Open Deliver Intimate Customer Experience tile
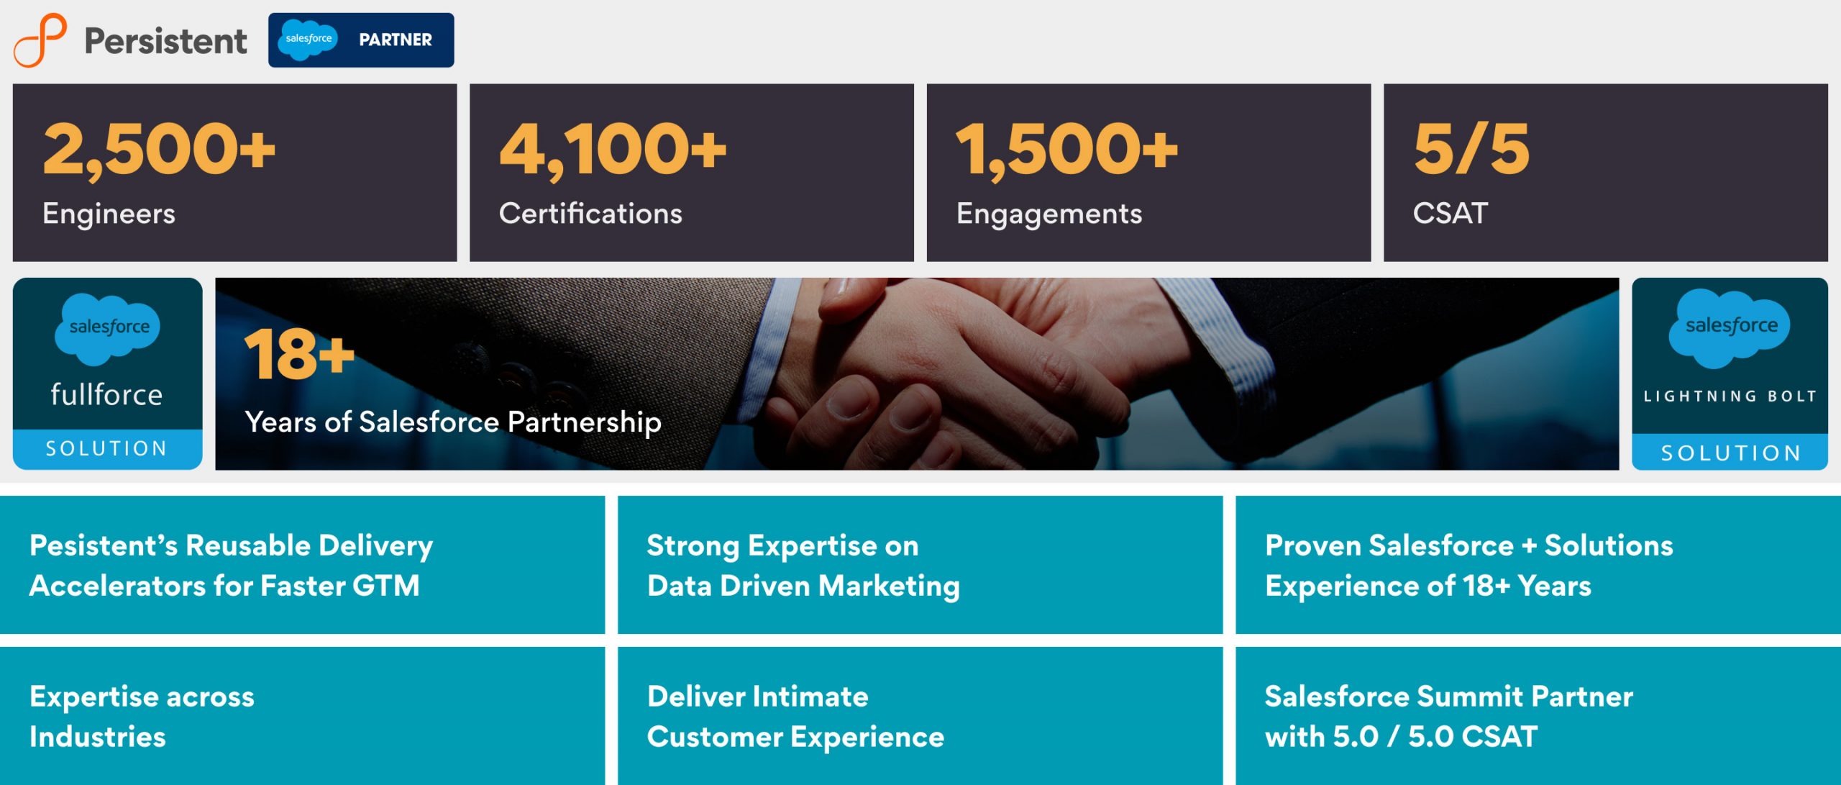The height and width of the screenshot is (785, 1841). click(x=920, y=716)
